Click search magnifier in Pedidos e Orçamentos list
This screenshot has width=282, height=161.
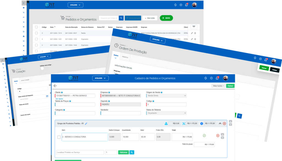coord(121,18)
